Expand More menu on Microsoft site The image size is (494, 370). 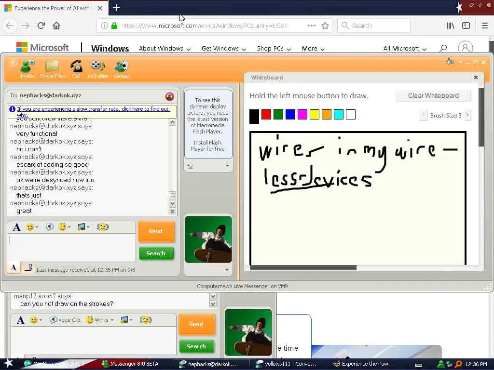[x=313, y=49]
